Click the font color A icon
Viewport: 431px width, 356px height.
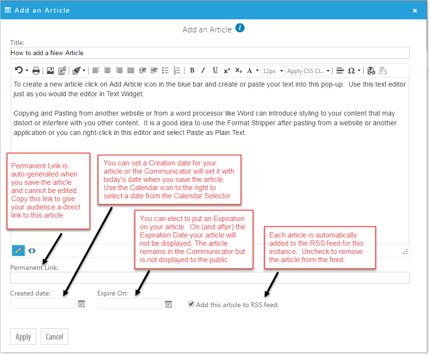(249, 71)
